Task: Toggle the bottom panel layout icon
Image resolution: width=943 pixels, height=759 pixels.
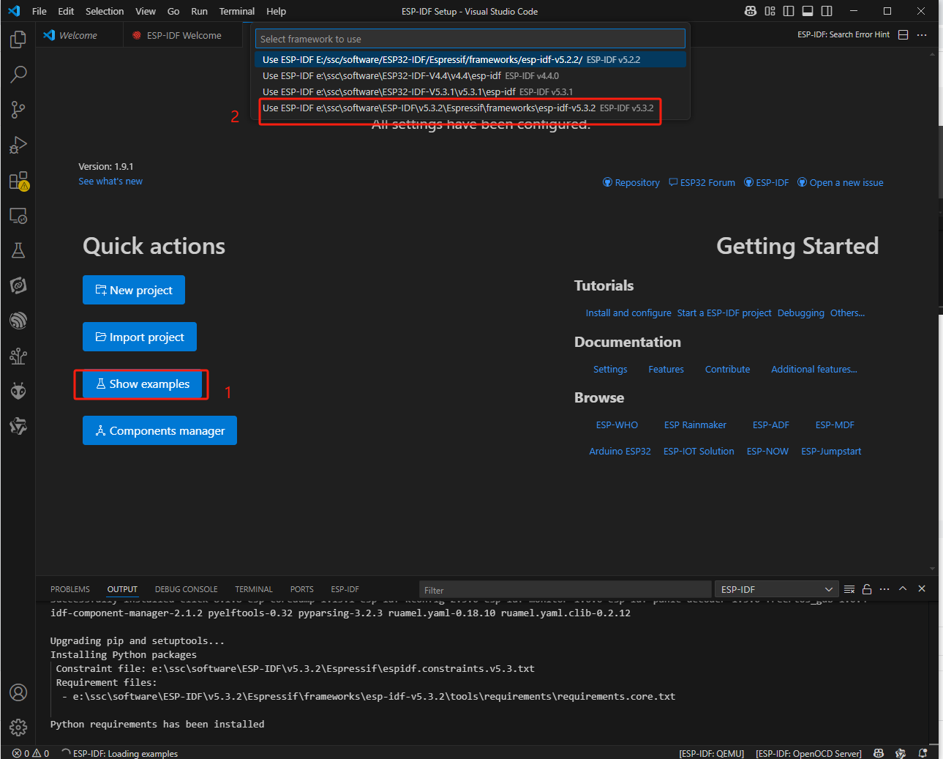Action: (808, 11)
